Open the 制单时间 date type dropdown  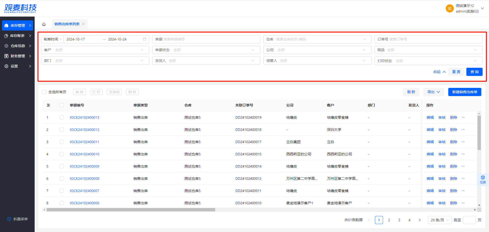point(53,39)
